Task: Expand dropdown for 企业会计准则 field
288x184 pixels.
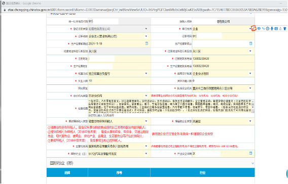Action: coord(250,73)
